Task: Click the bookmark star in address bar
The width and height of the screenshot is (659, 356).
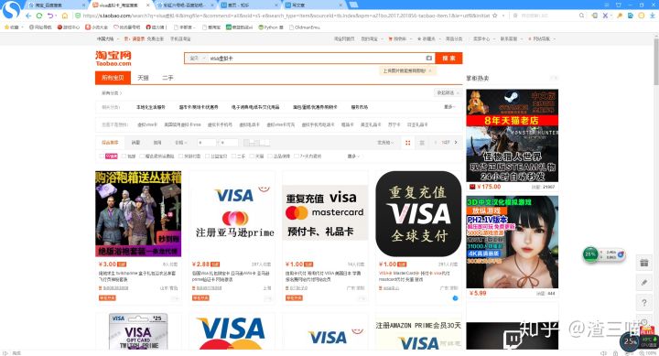Action: click(x=494, y=16)
